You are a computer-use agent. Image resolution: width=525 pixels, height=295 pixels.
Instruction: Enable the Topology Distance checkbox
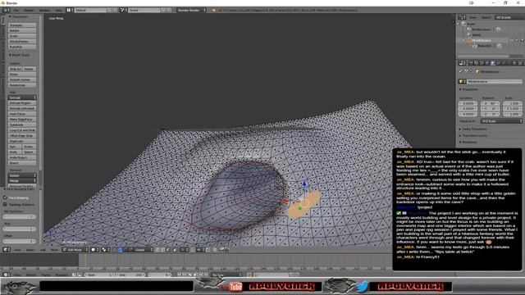pos(5,204)
